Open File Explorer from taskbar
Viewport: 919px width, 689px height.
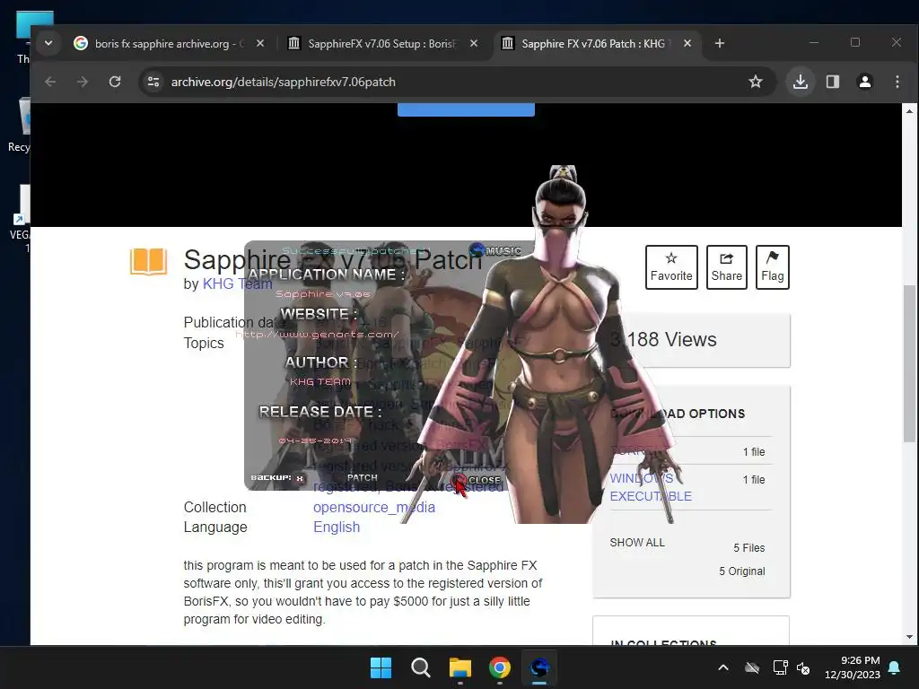click(460, 667)
